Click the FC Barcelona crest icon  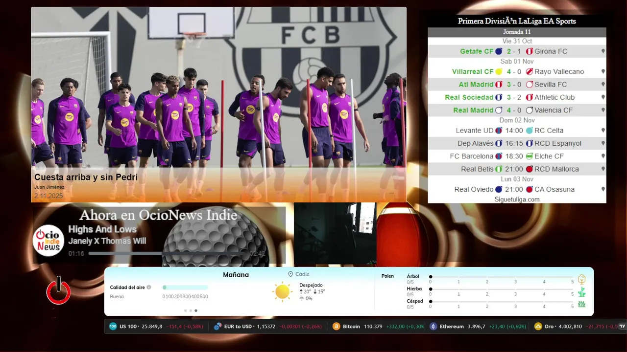coord(499,156)
